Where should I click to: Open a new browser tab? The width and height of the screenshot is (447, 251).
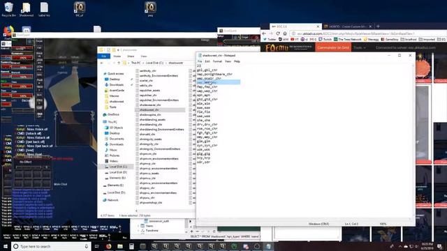point(379,26)
